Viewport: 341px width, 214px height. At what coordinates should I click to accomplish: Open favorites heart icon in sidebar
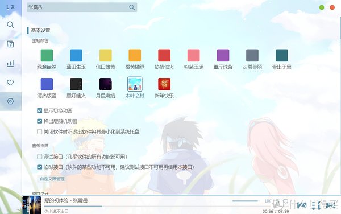10,83
